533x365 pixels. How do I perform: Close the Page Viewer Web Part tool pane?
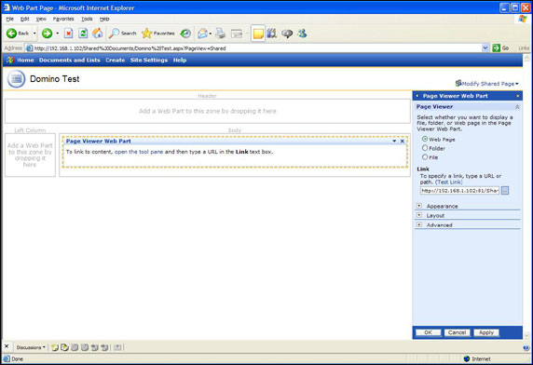[518, 96]
